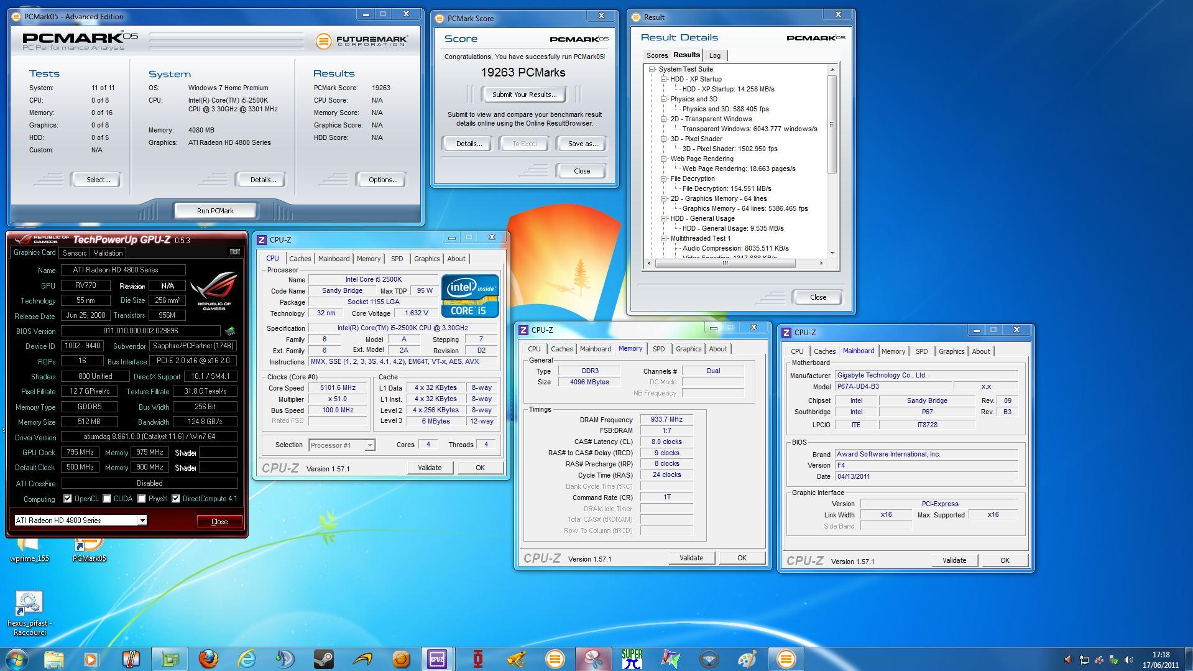Open the orange Futuremark taskbar icon next to the clock area
This screenshot has width=1193, height=671.
tap(786, 659)
